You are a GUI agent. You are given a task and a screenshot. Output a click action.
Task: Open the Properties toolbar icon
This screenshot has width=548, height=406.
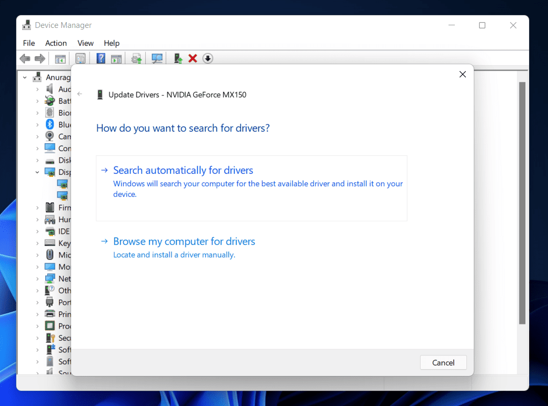coord(81,58)
